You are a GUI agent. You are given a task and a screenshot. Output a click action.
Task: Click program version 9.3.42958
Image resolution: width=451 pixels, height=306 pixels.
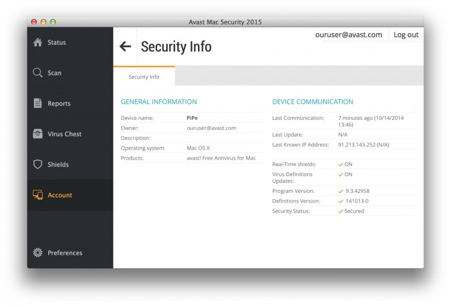click(358, 191)
